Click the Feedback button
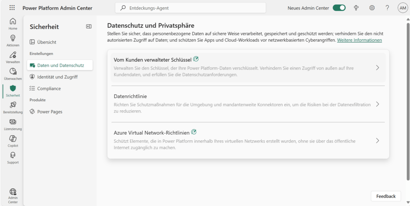This screenshot has height=206, width=410. click(x=386, y=196)
